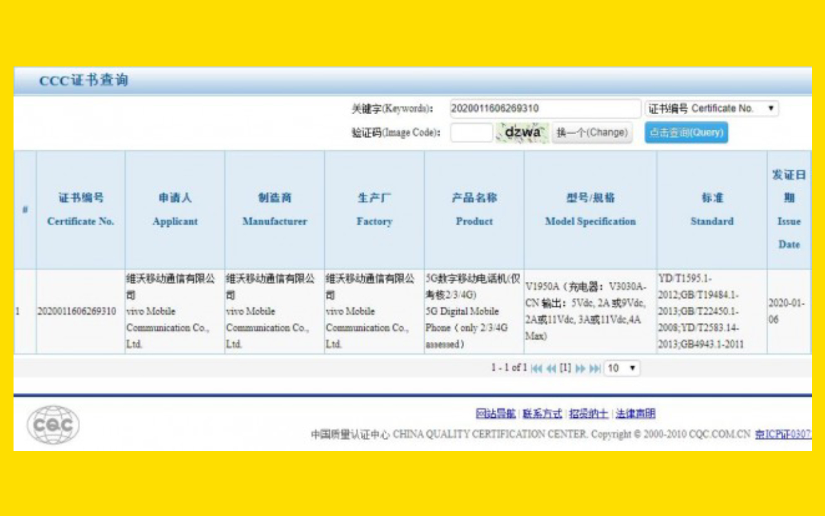Viewport: 825px width, 516px height.
Task: Open the Certificate No. search type dropdown
Action: coord(712,108)
